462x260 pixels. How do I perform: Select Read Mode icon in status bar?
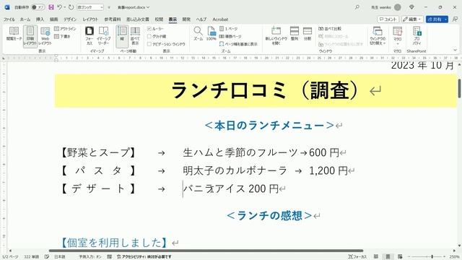point(375,256)
